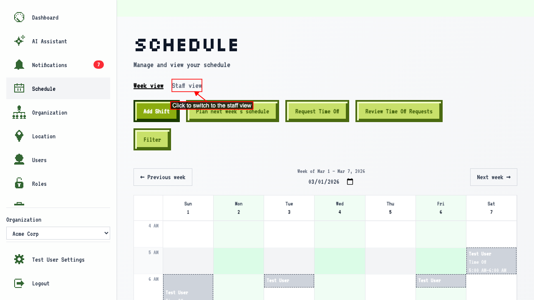Open Organization hierarchy icon

click(x=19, y=112)
